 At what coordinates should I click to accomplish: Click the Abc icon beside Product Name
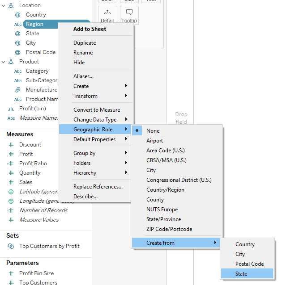18,100
